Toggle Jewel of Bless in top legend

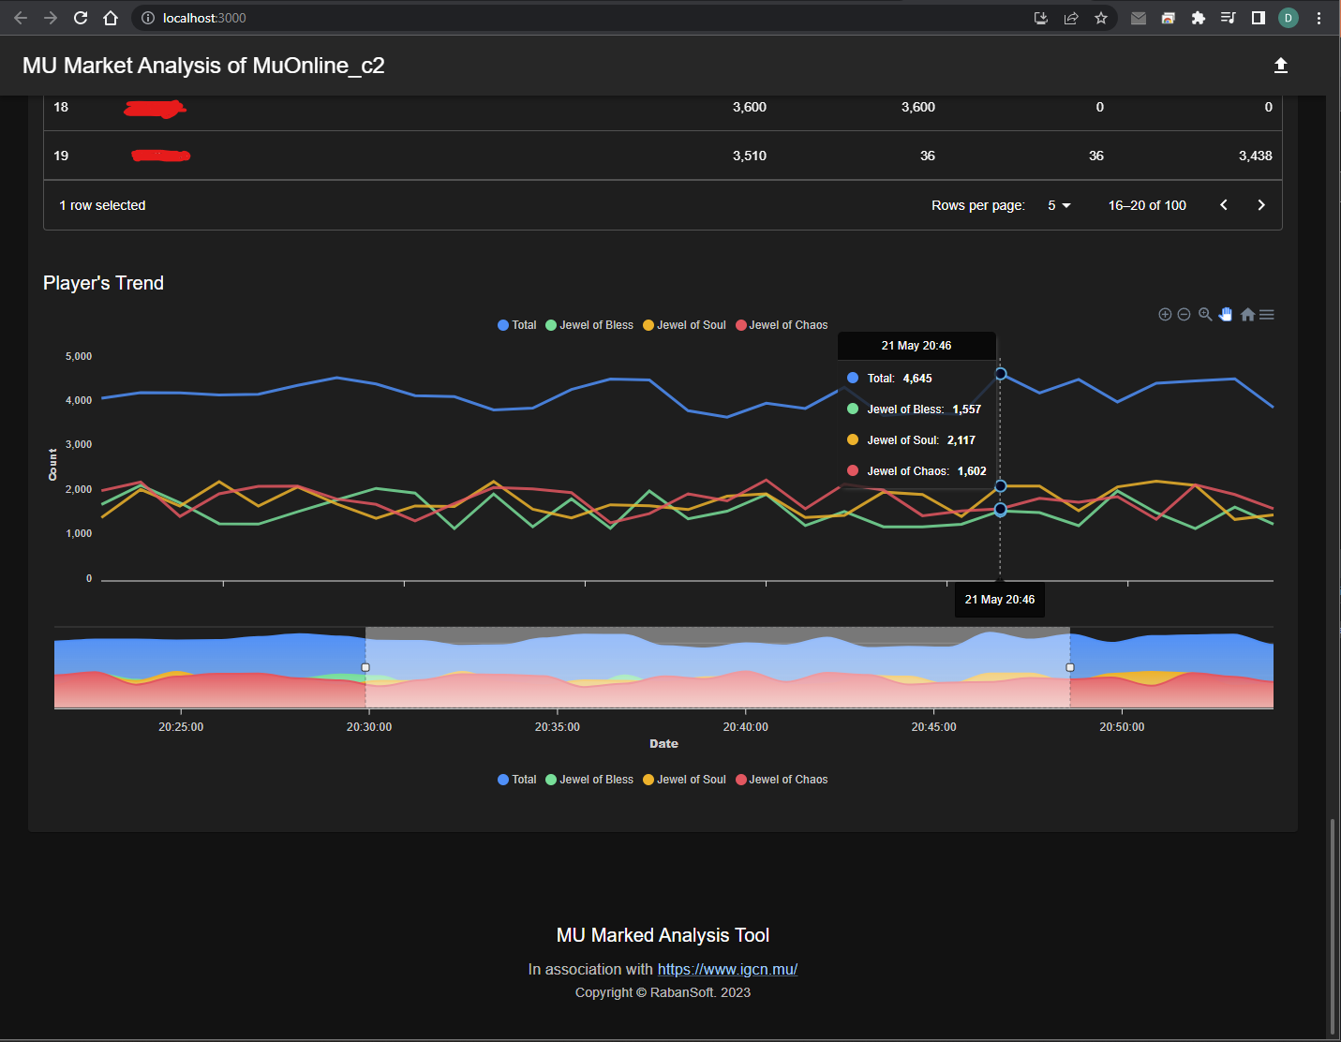click(589, 325)
